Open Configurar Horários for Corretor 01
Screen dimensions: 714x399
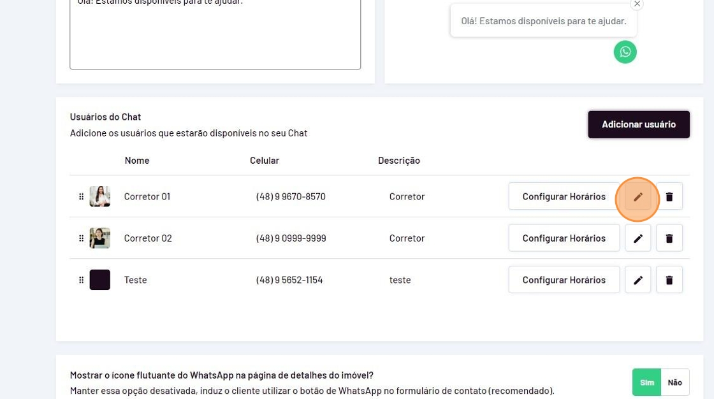564,197
